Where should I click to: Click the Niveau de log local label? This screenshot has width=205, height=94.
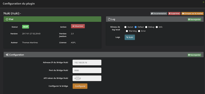pyautogui.click(x=115, y=28)
